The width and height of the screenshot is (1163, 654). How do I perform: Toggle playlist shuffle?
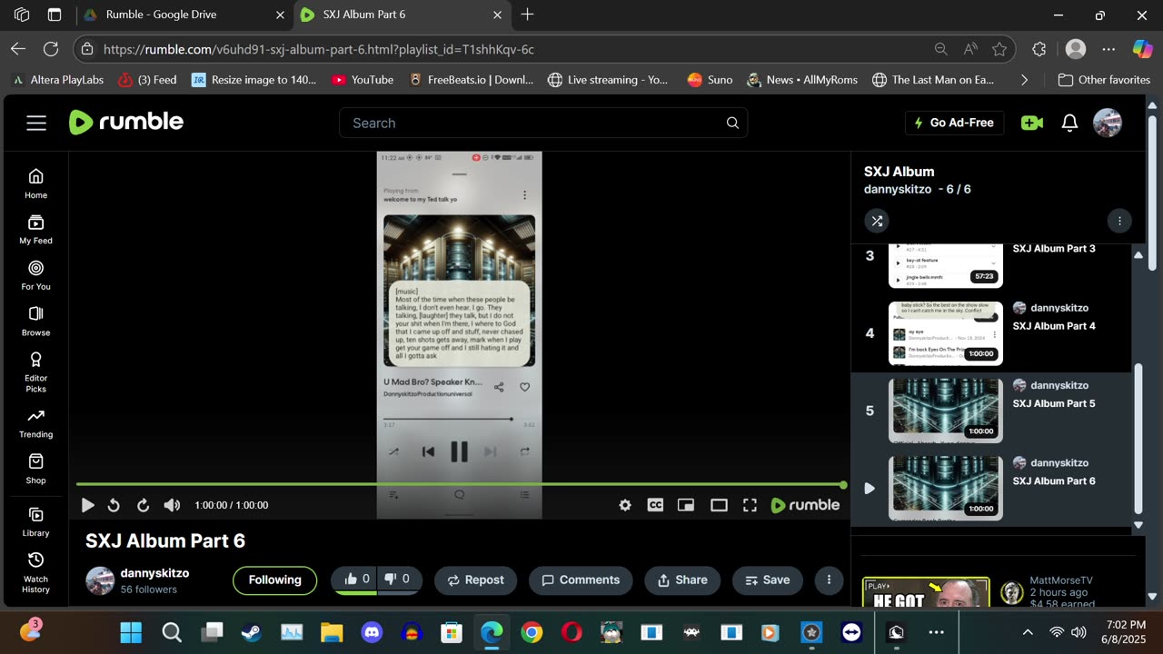click(877, 221)
